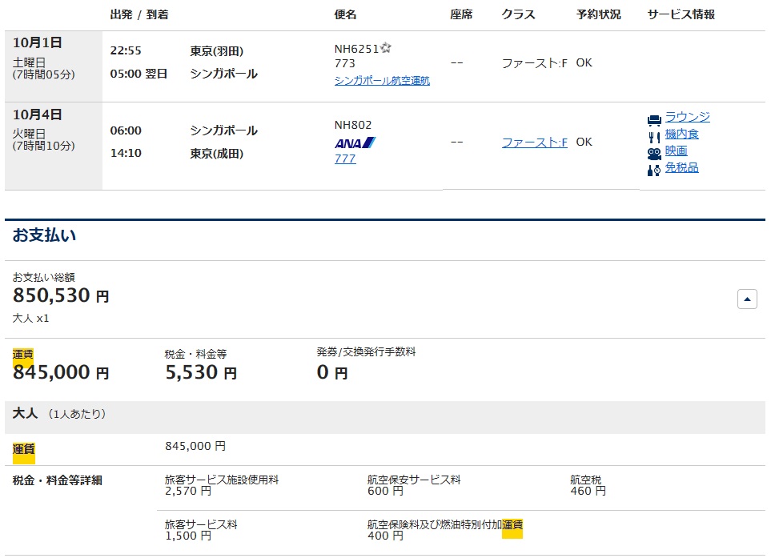Viewport: 771px width, 558px height.
Task: Click the (7時間10分) duration text
Action: pos(44,146)
